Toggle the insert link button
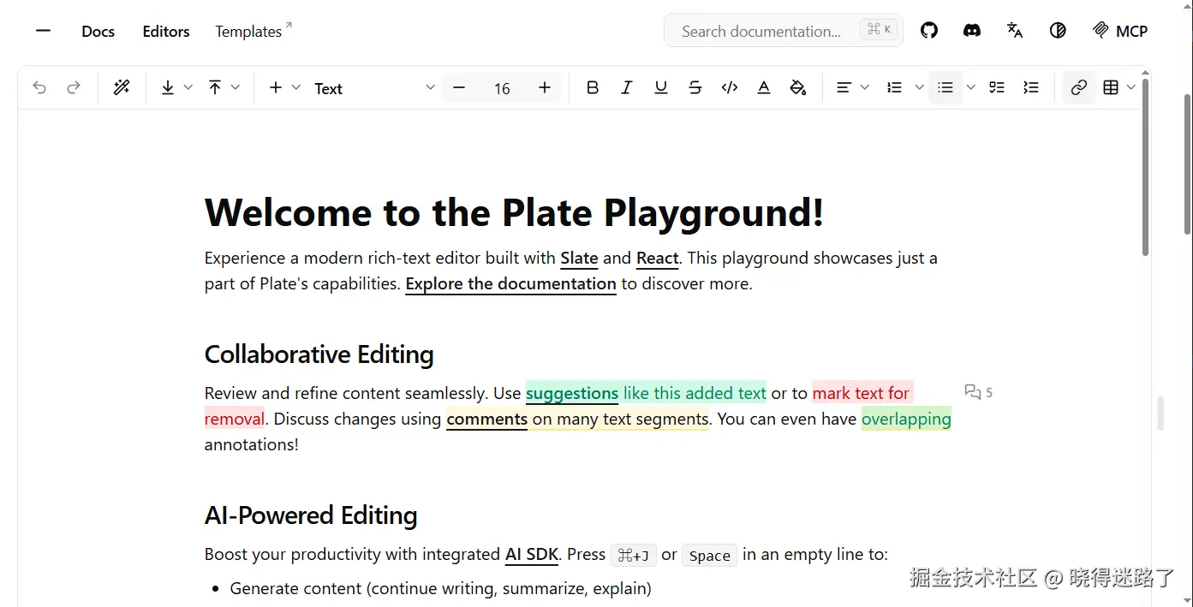The height and width of the screenshot is (607, 1193). [x=1079, y=87]
